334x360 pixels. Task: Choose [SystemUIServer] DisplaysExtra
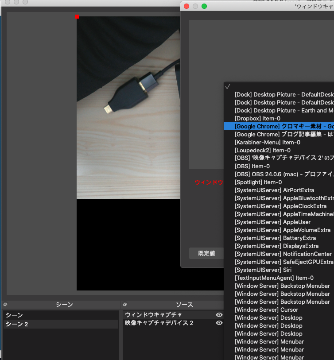(279, 246)
